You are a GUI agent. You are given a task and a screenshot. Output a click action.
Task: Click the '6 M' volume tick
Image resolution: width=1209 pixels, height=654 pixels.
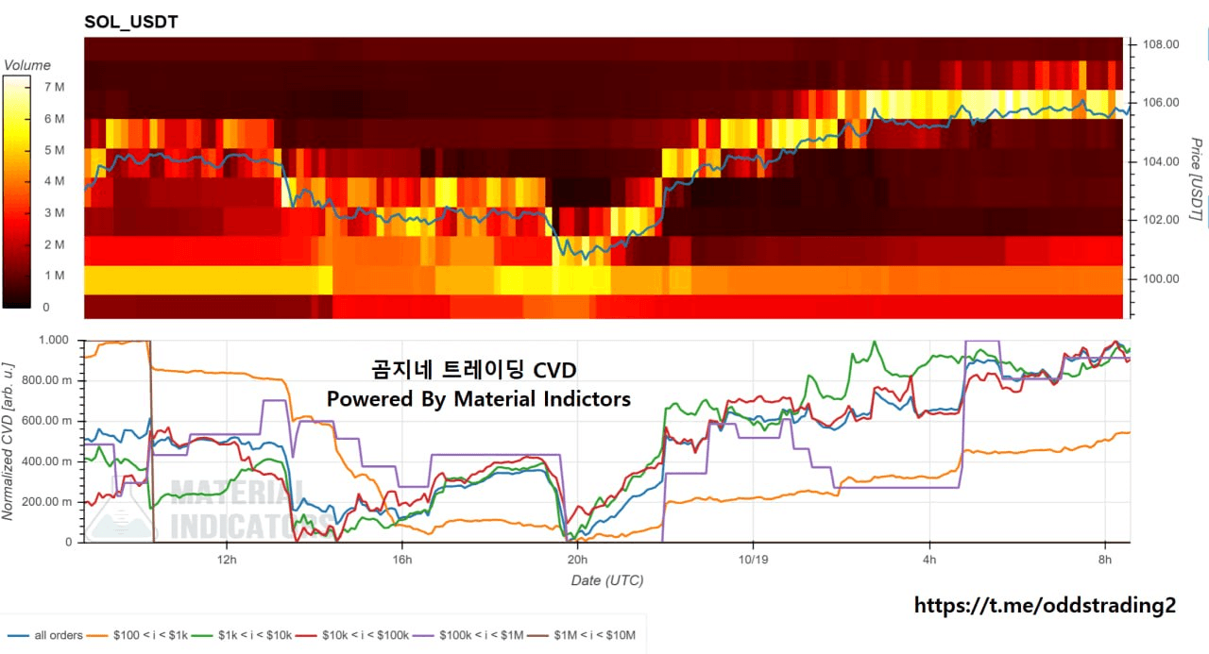(54, 119)
